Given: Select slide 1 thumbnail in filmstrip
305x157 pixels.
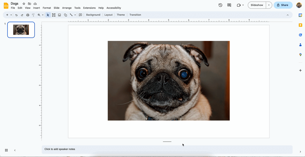Looking at the screenshot, I should coord(21,30).
